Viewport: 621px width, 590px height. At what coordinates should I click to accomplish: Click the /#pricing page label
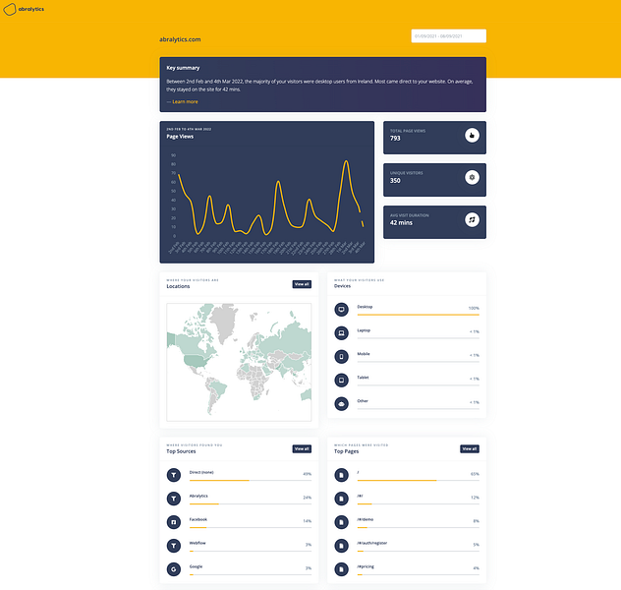pos(366,566)
